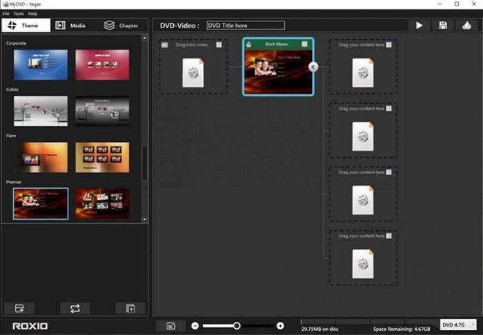Image resolution: width=483 pixels, height=335 pixels.
Task: Pick the Flare theme with six thumbnails
Action: [102, 157]
